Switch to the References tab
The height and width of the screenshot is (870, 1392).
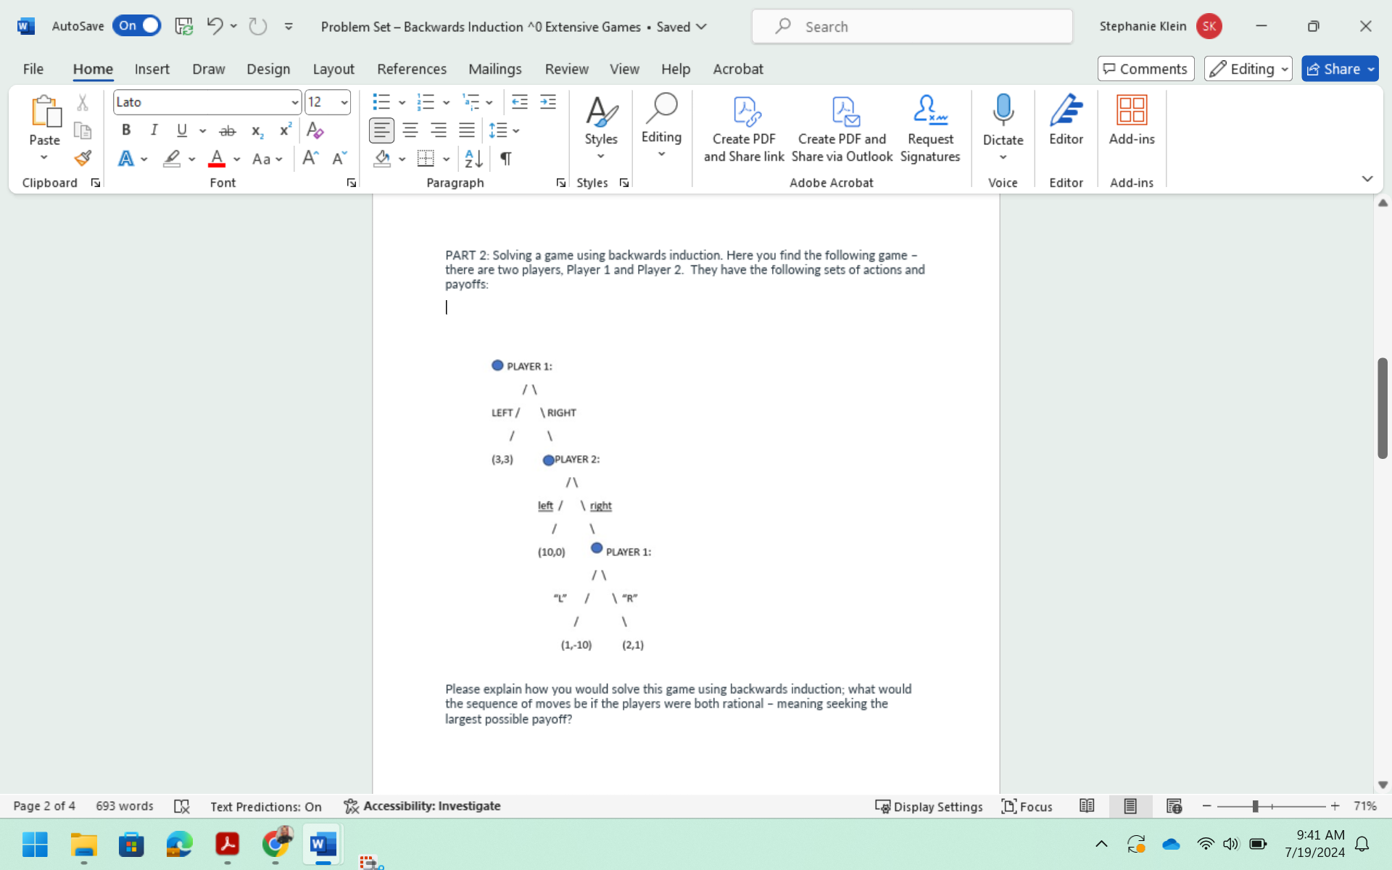[411, 69]
